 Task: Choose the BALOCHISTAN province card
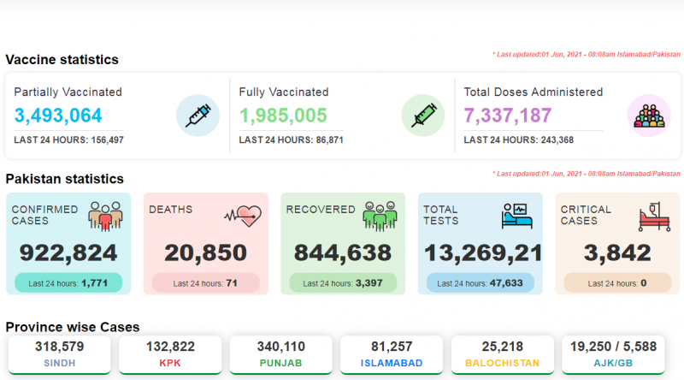[503, 354]
